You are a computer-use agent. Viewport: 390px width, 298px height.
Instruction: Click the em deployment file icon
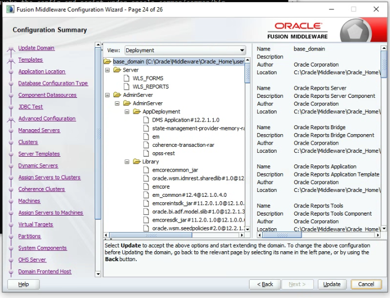146,136
